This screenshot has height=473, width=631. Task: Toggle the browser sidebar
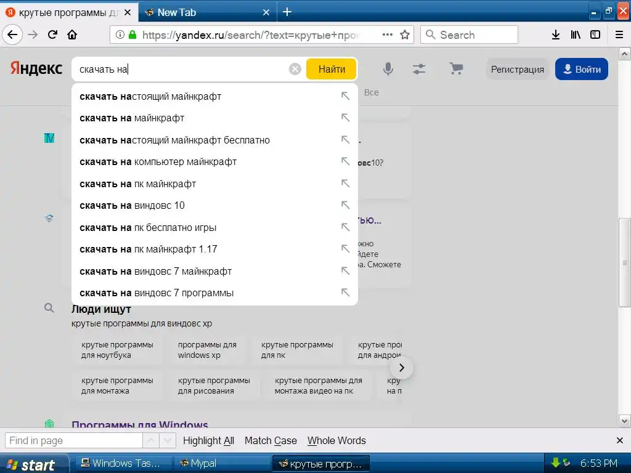(x=595, y=34)
